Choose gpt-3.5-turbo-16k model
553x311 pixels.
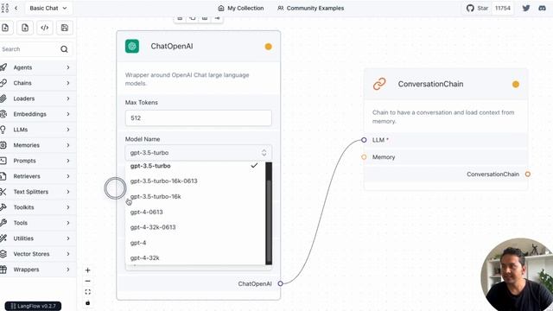195,196
